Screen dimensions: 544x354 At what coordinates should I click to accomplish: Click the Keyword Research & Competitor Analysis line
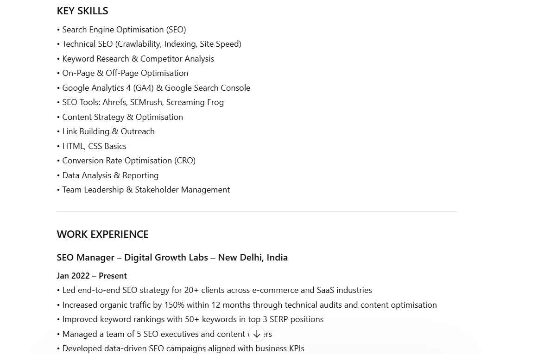coord(138,59)
